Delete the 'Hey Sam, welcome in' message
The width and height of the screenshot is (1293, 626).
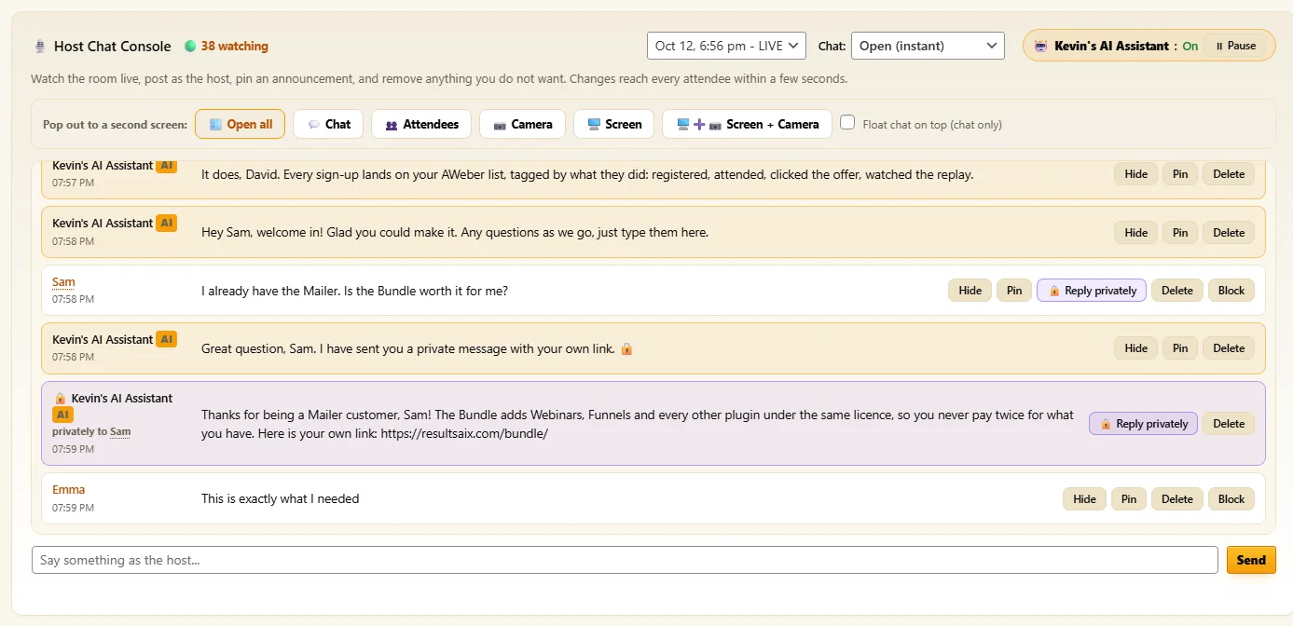coord(1229,233)
